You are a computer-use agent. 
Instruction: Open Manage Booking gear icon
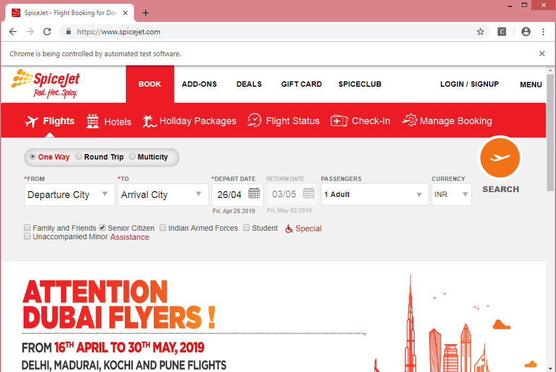pyautogui.click(x=409, y=121)
